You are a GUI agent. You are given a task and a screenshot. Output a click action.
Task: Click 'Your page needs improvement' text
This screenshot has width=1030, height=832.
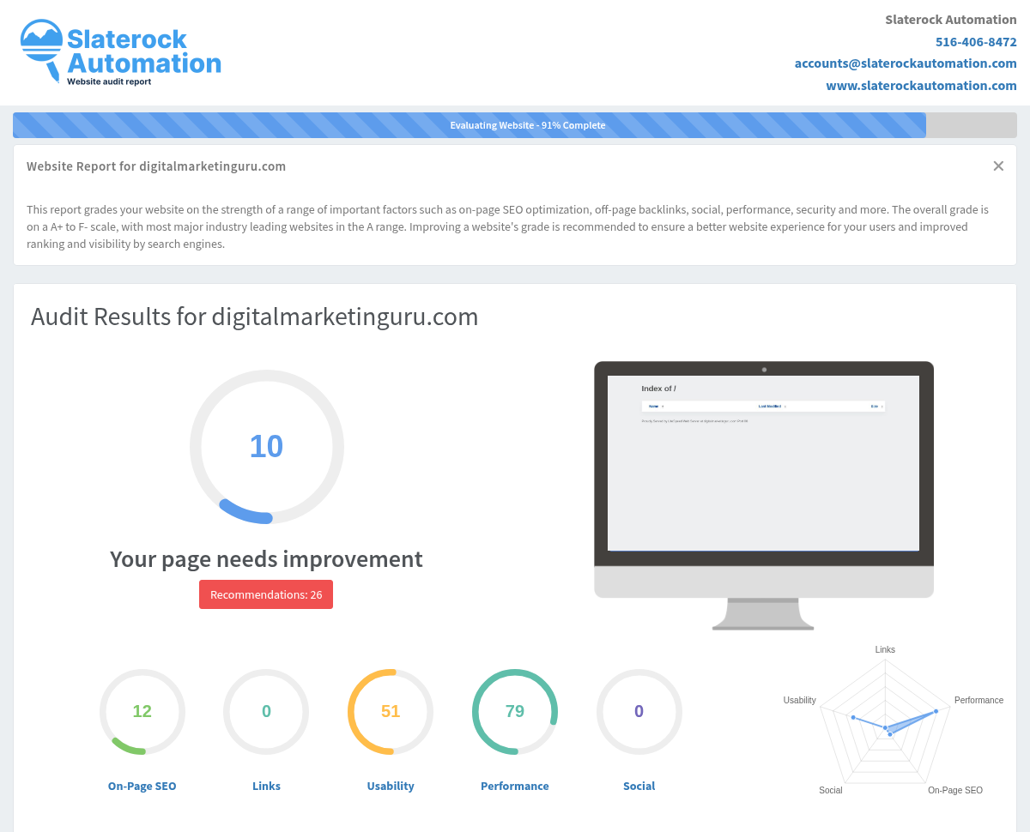pos(266,559)
